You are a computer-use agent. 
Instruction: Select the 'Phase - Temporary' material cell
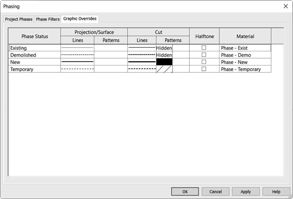pos(245,69)
